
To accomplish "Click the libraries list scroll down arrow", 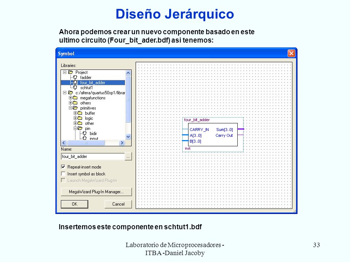I will (x=128, y=137).
